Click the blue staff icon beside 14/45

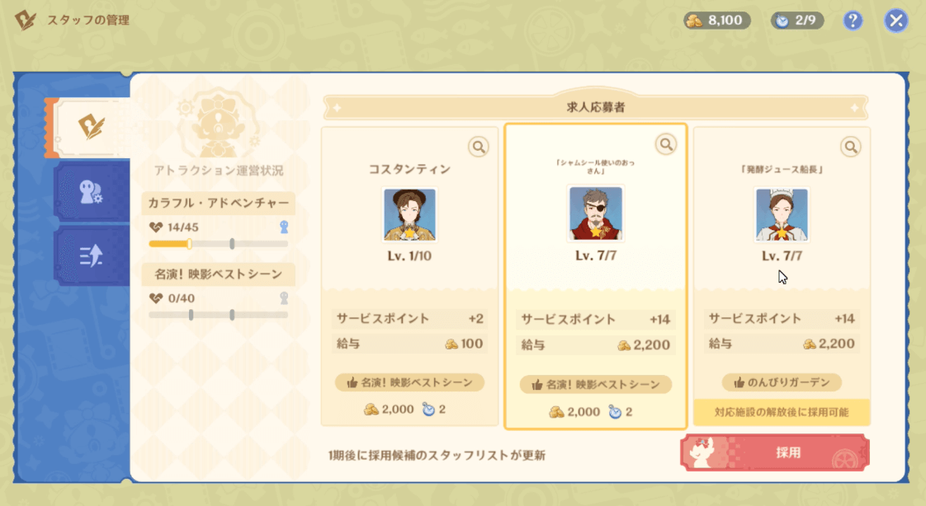coord(284,227)
